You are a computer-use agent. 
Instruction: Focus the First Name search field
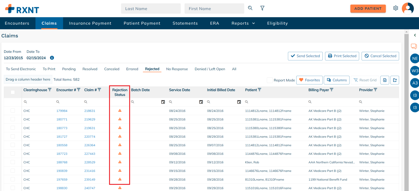(x=214, y=9)
